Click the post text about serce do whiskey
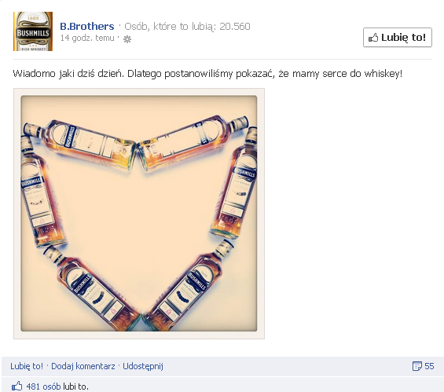Image resolution: width=444 pixels, height=392 pixels. (207, 74)
